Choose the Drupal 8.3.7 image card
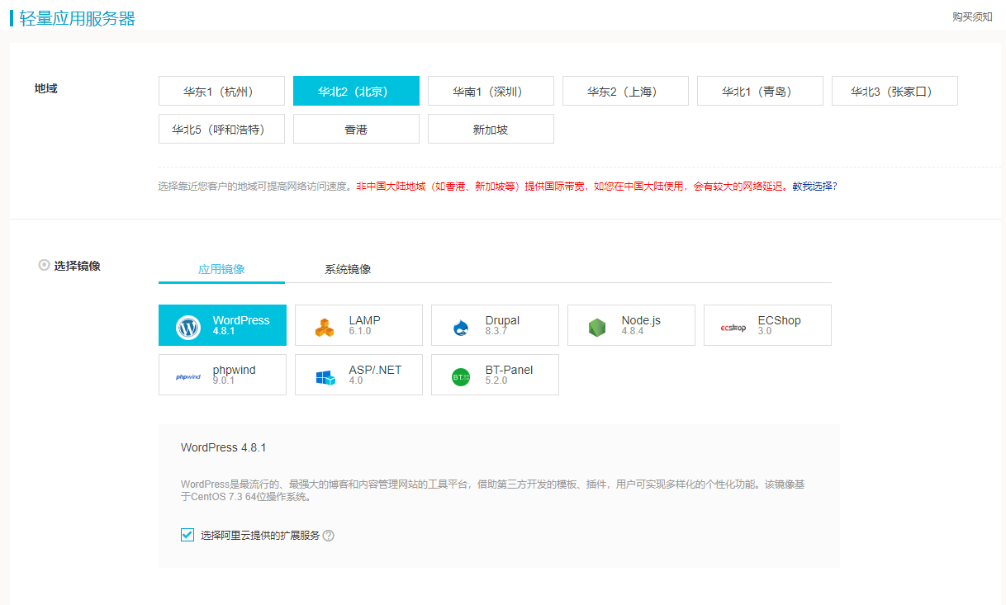 (x=495, y=325)
